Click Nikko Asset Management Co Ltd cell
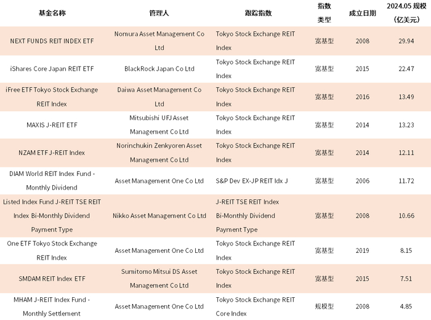Screen dimensions: 431x320 [159, 215]
